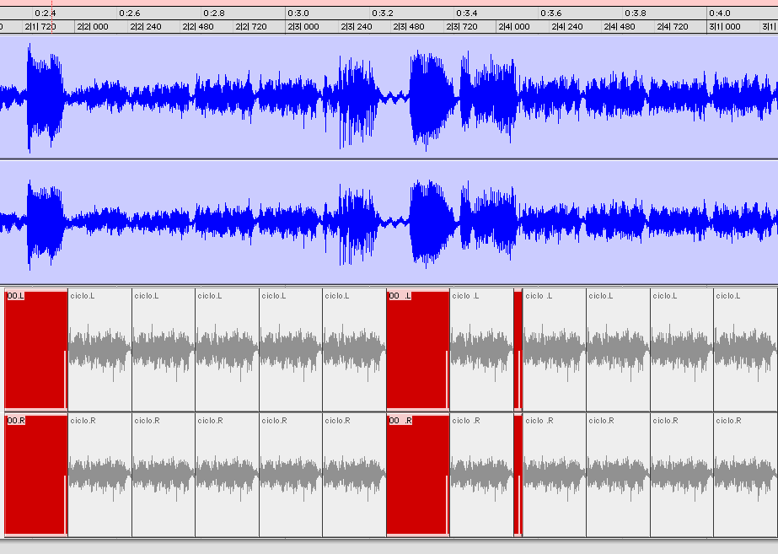This screenshot has width=778, height=554.
Task: Select the narrow red sliver region in left channel
Action: pyautogui.click(x=518, y=350)
